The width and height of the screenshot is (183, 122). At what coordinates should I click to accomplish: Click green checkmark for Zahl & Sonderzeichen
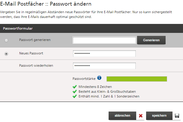[75, 96]
